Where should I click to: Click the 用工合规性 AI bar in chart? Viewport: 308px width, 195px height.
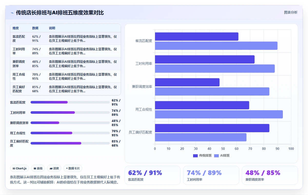[219, 114]
